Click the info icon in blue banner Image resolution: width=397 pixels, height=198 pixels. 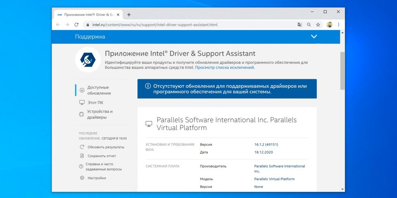tap(148, 86)
